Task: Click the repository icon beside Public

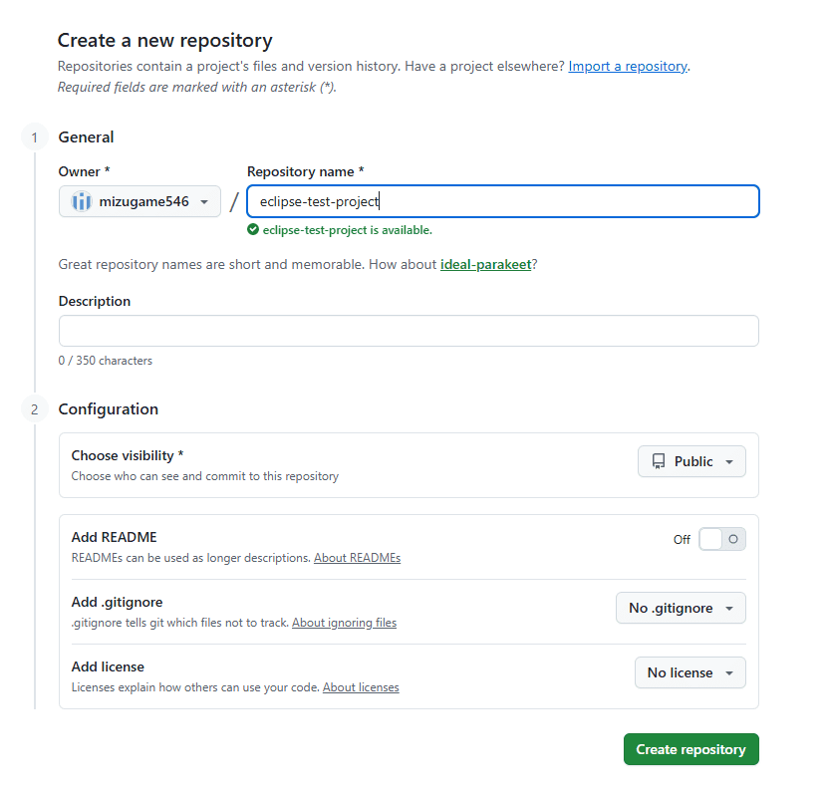Action: [x=659, y=461]
